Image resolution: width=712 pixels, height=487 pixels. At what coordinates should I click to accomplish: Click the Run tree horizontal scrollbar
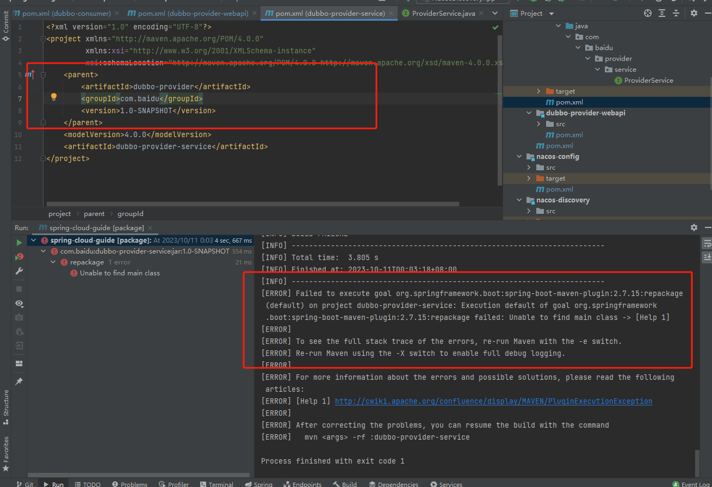(139, 475)
